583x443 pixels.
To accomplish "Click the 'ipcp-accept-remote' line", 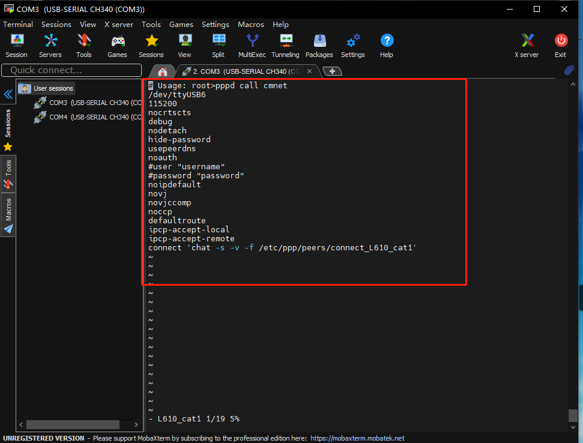I will point(192,238).
